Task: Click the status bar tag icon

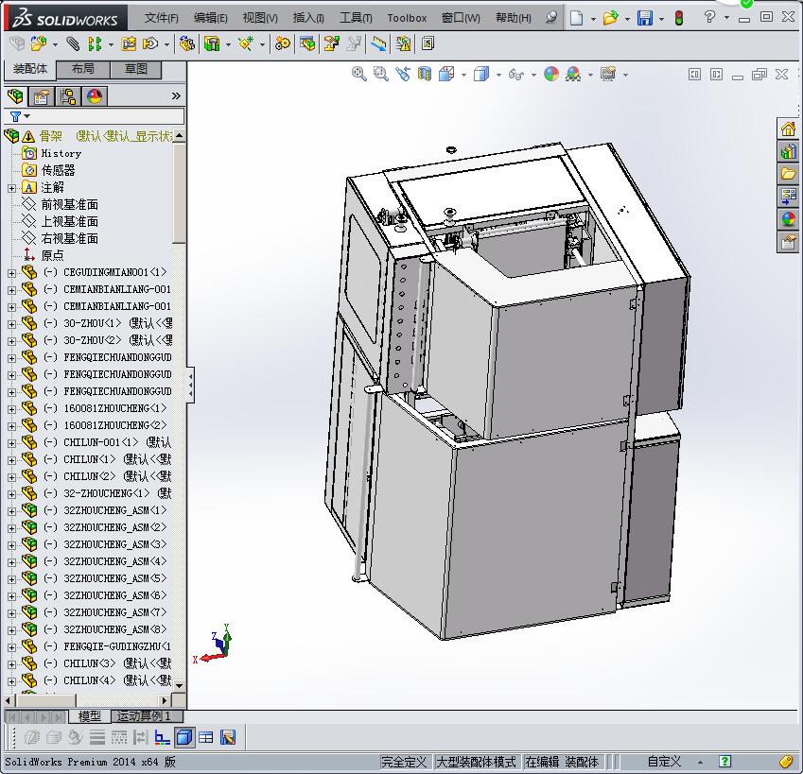Action: click(x=786, y=762)
